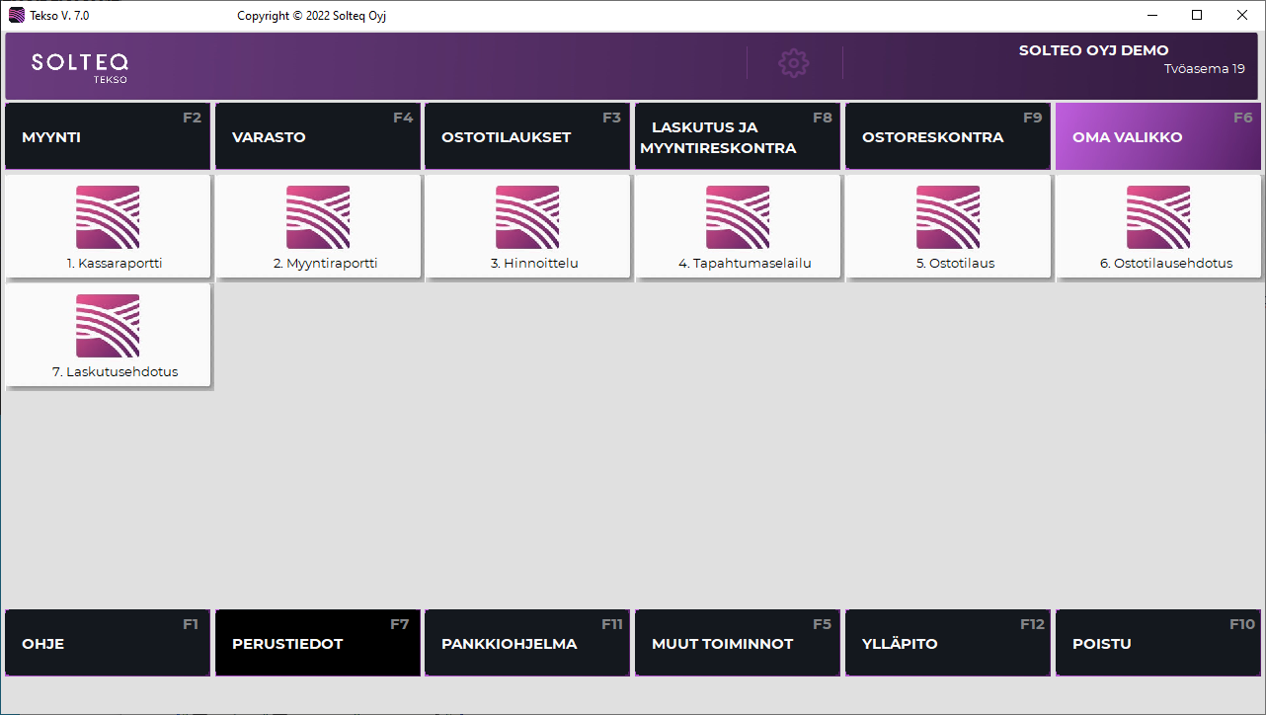The image size is (1266, 715).
Task: Open Laskutus ja Myyntireskontra menu
Action: 738,137
